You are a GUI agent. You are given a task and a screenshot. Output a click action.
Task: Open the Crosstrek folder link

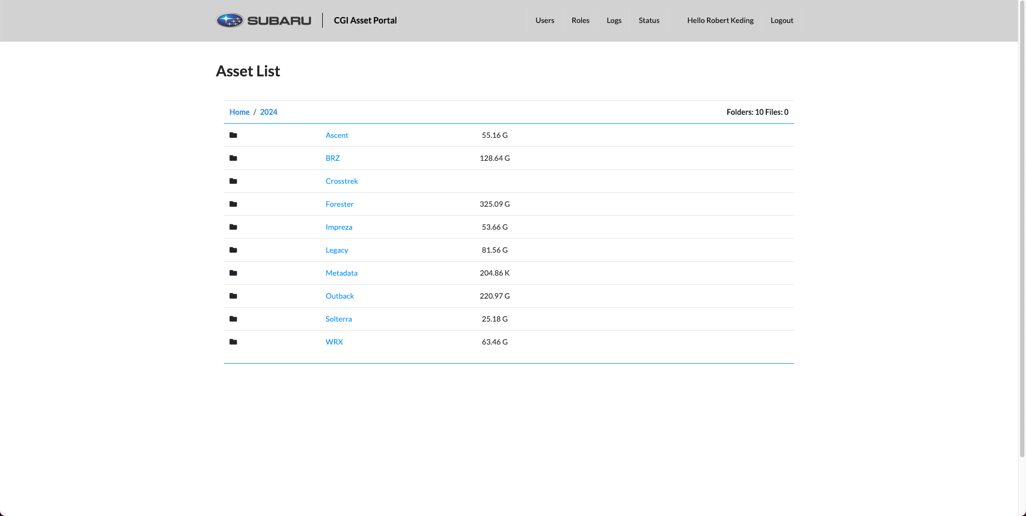(x=341, y=181)
